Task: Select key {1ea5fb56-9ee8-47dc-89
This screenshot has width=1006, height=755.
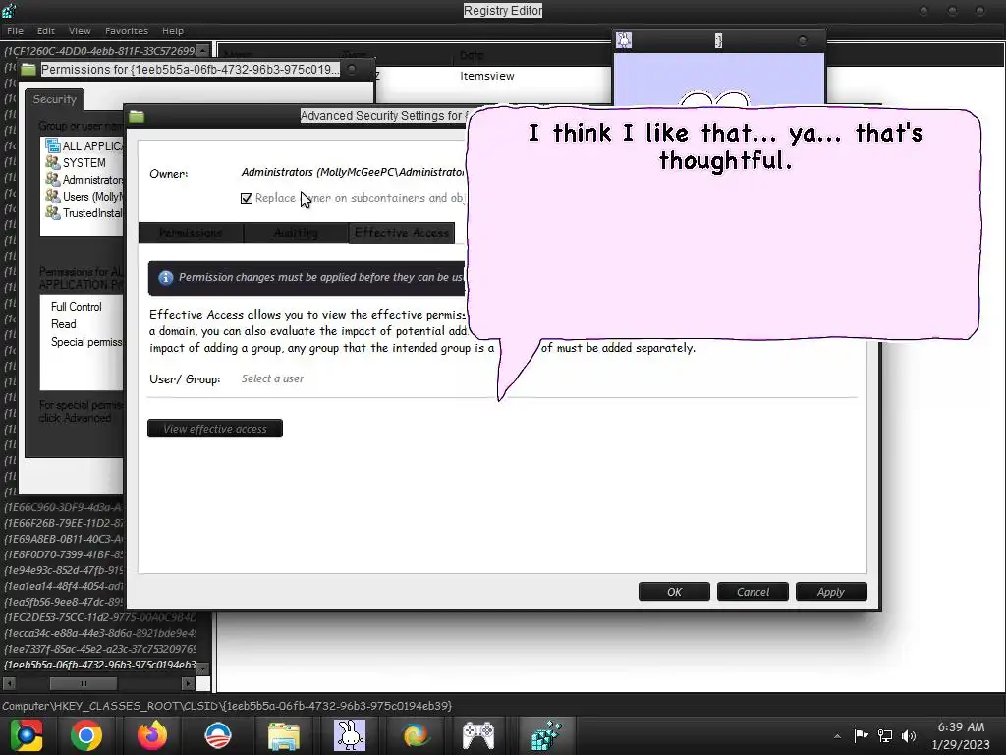Action: 64,602
